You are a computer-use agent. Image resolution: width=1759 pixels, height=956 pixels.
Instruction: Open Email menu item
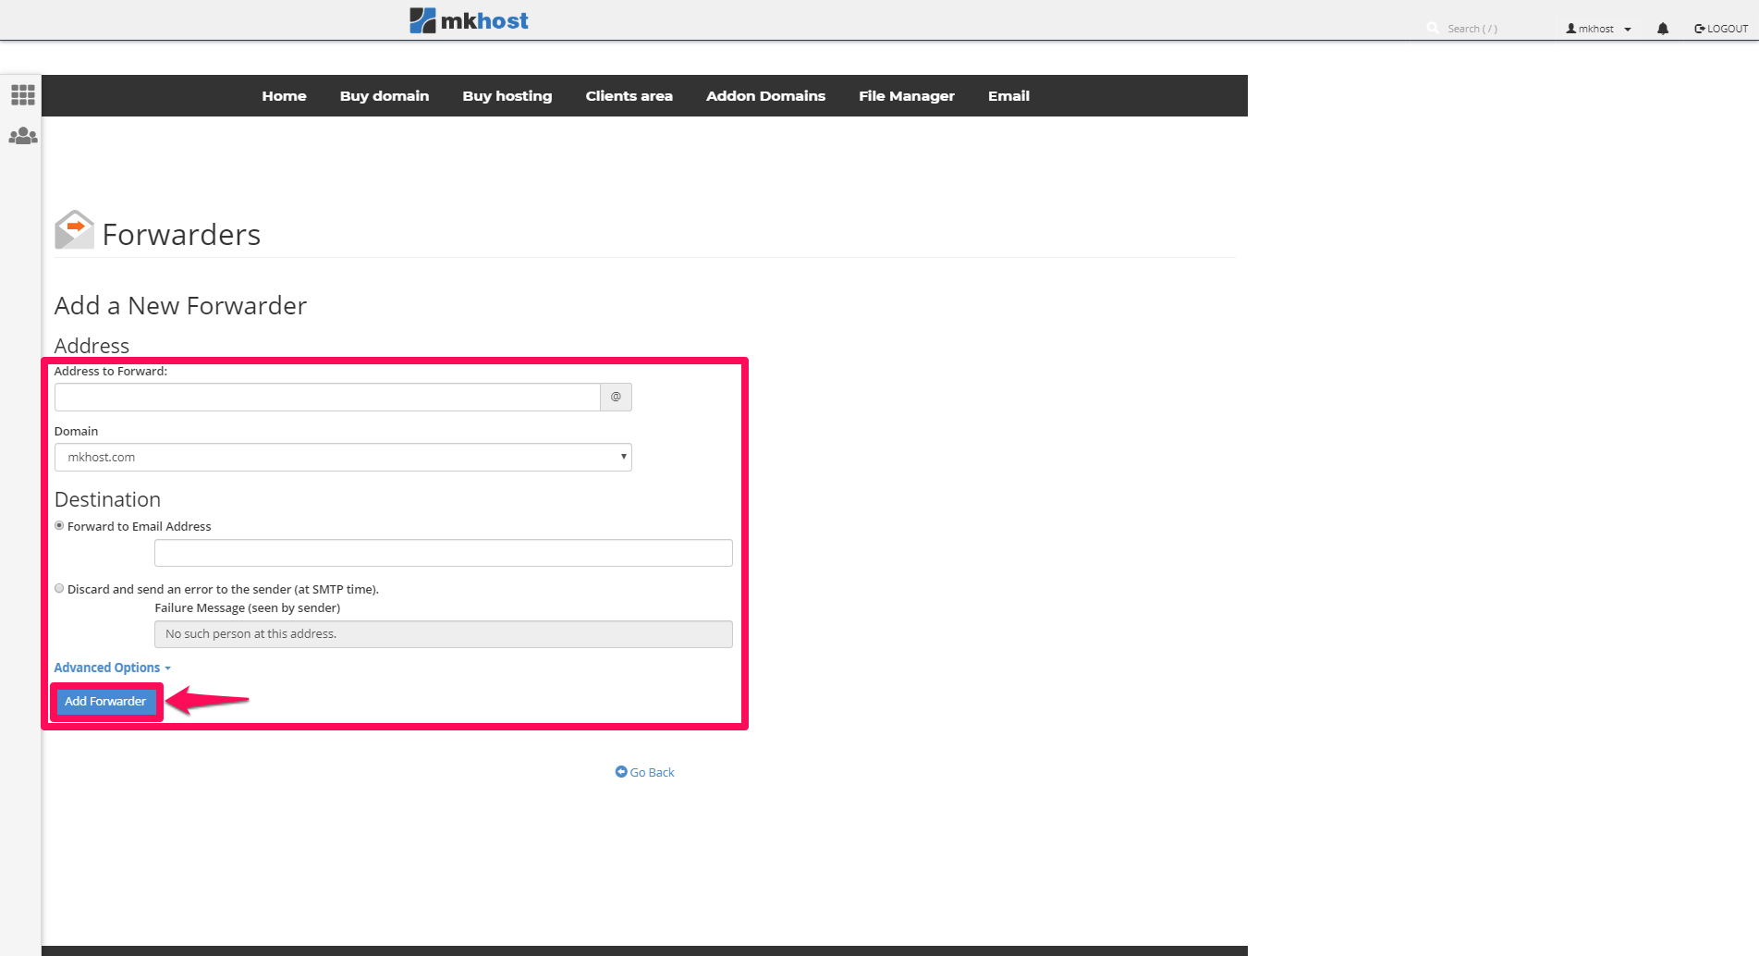pos(1008,96)
